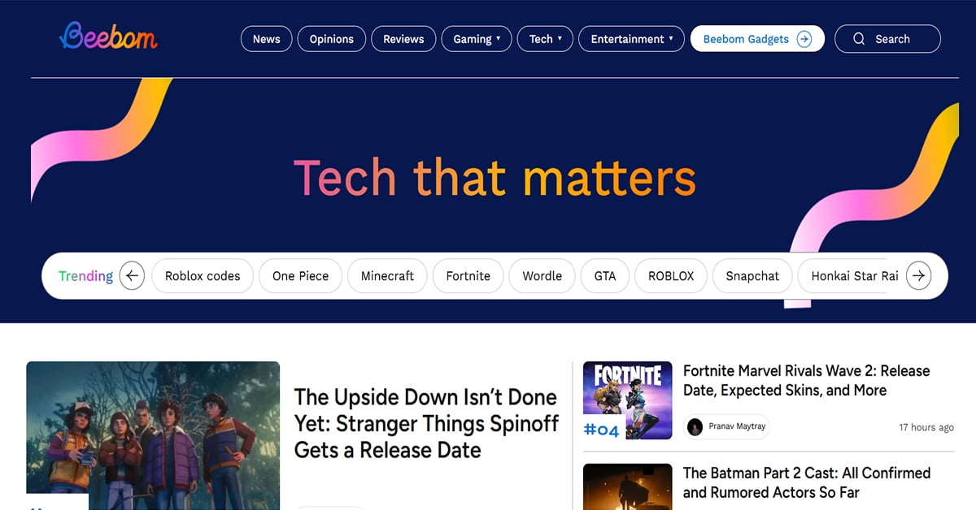The height and width of the screenshot is (510, 976).
Task: Select the Roblox codes trending tag
Action: pyautogui.click(x=203, y=276)
